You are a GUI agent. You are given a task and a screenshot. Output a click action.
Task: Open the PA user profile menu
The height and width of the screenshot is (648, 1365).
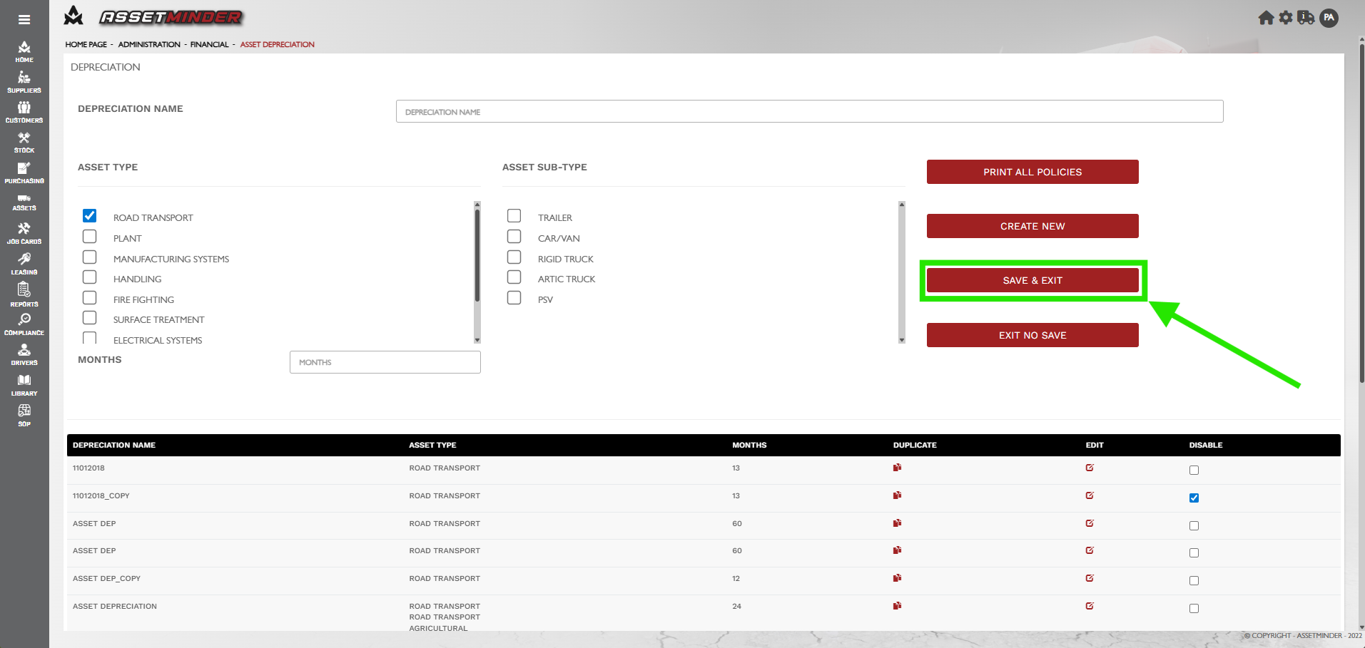pos(1329,18)
